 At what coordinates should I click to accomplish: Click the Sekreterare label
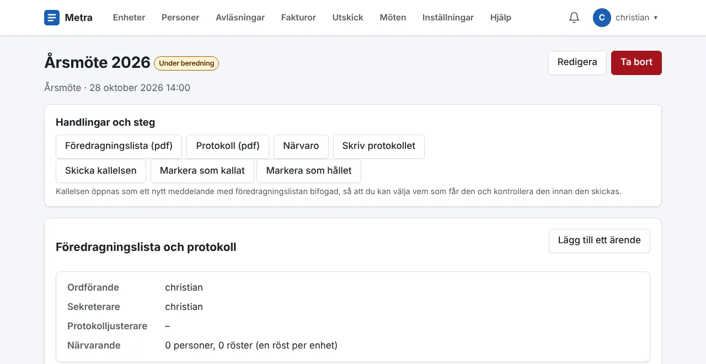coord(94,307)
